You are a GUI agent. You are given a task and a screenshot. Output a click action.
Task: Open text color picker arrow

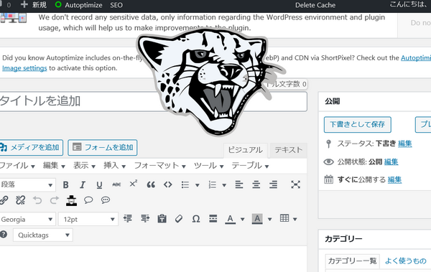tap(243, 219)
